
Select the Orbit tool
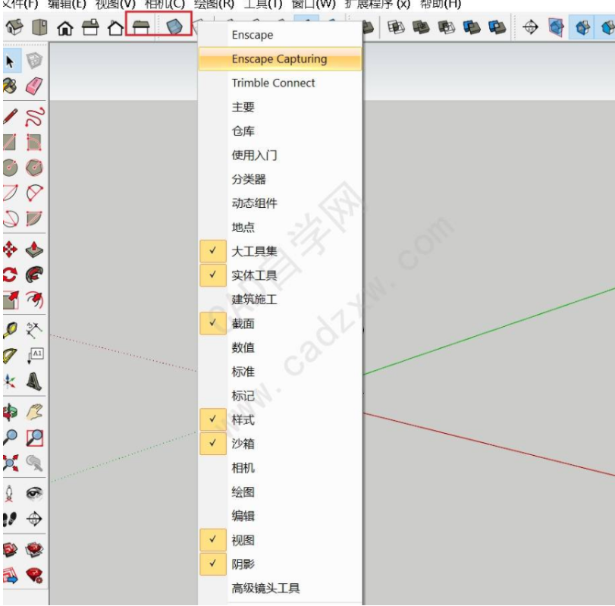coord(10,413)
